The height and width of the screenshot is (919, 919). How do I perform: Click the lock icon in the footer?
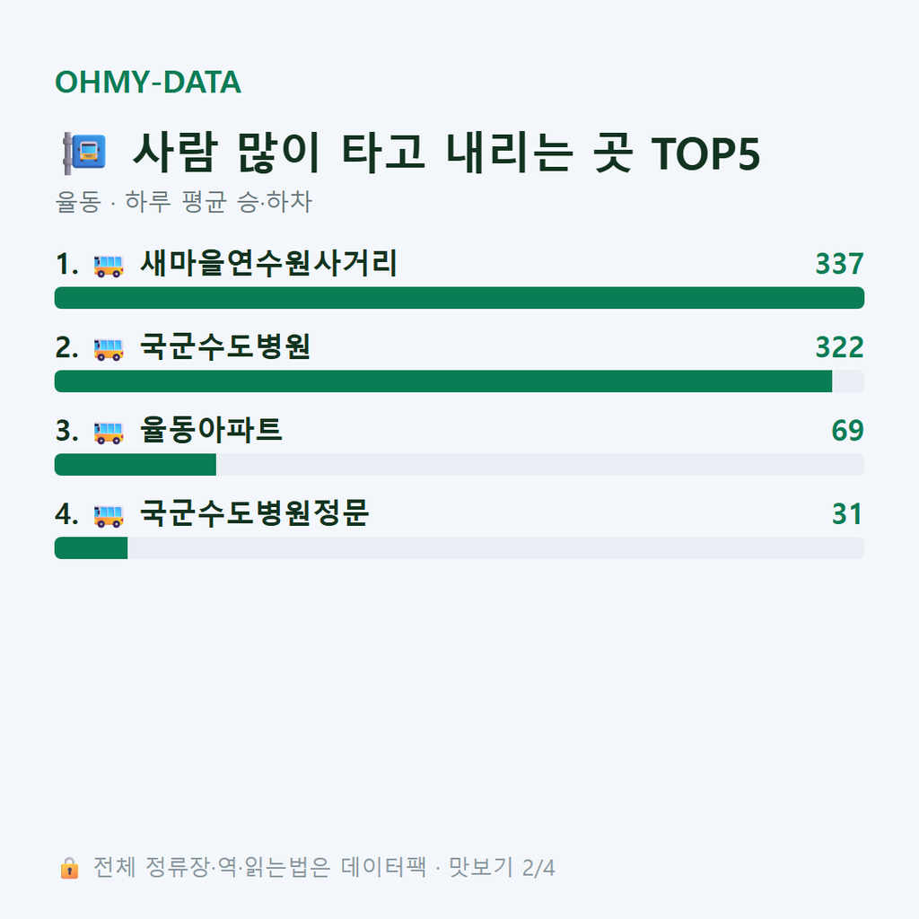click(69, 868)
